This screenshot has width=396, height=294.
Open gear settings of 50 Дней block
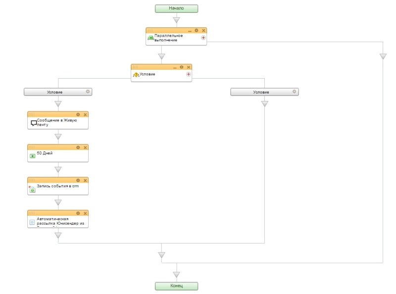[78, 147]
